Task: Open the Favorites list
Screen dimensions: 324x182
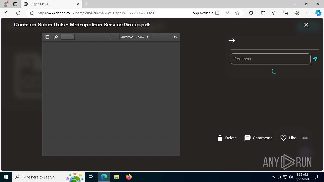Action: point(274,13)
